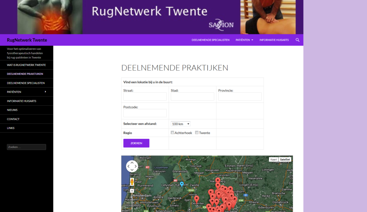Image resolution: width=367 pixels, height=212 pixels.
Task: Enable the Achterhoek region checkbox
Action: point(172,132)
